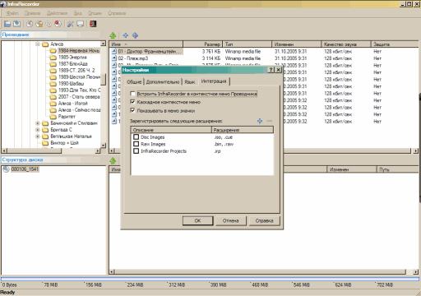Click the folder icon of 1987-БлокАда
This screenshot has width=421, height=296.
pos(53,64)
